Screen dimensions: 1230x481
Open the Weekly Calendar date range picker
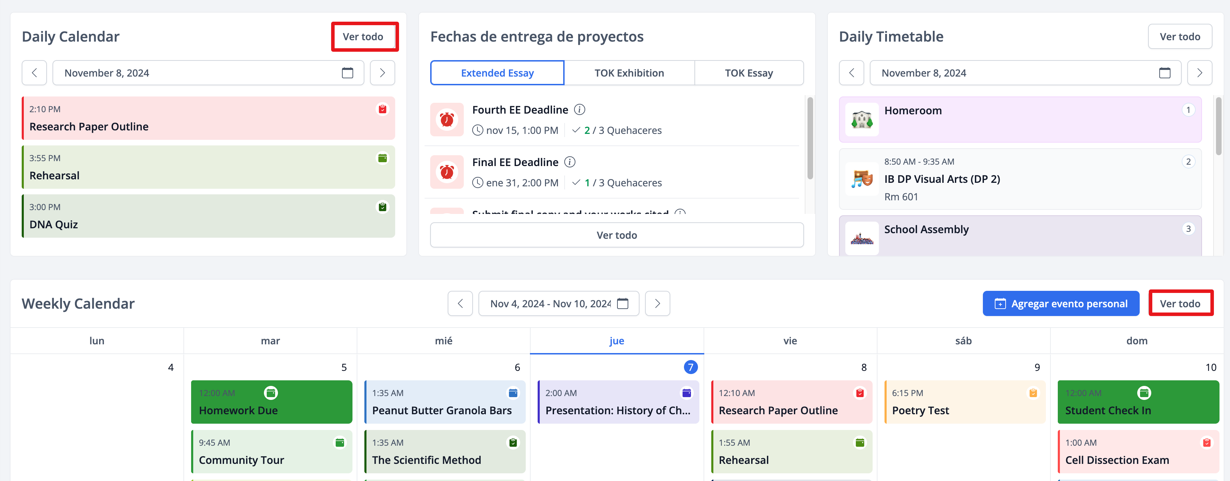(x=623, y=304)
